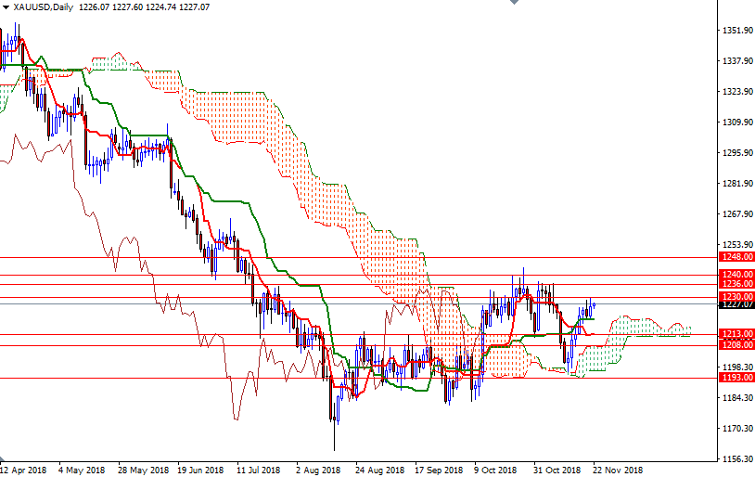
Task: Click the 1351.90 value on price axis
Action: coord(737,31)
